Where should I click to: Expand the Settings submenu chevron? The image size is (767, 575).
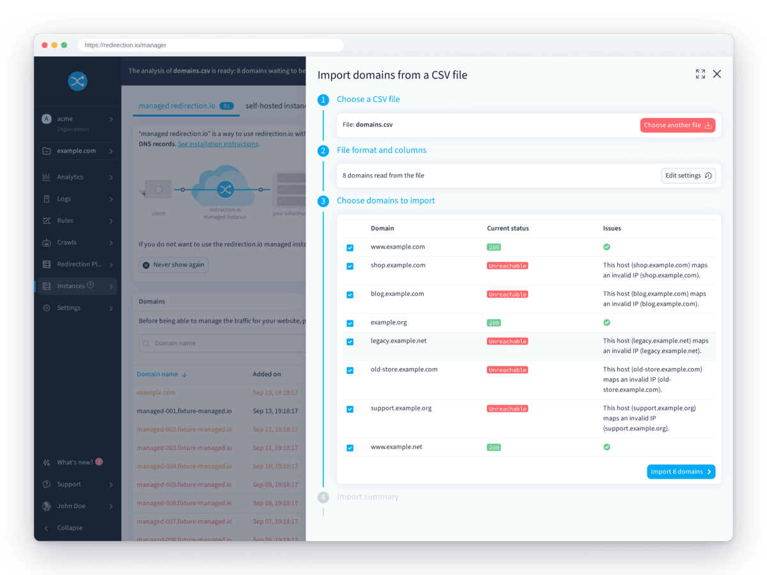coord(111,308)
